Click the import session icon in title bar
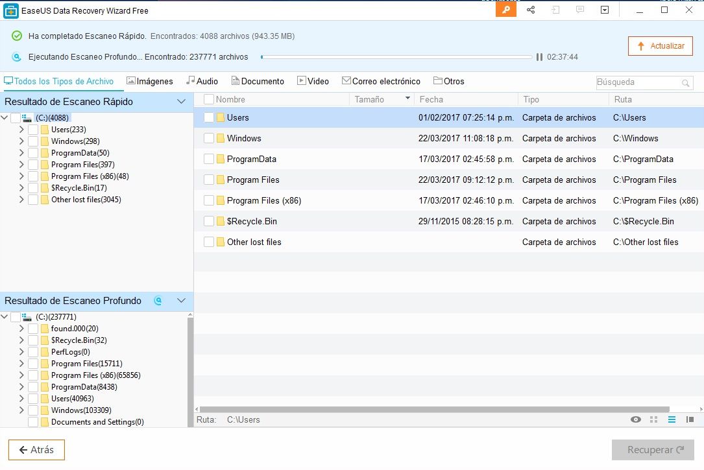704x470 pixels. click(x=555, y=10)
